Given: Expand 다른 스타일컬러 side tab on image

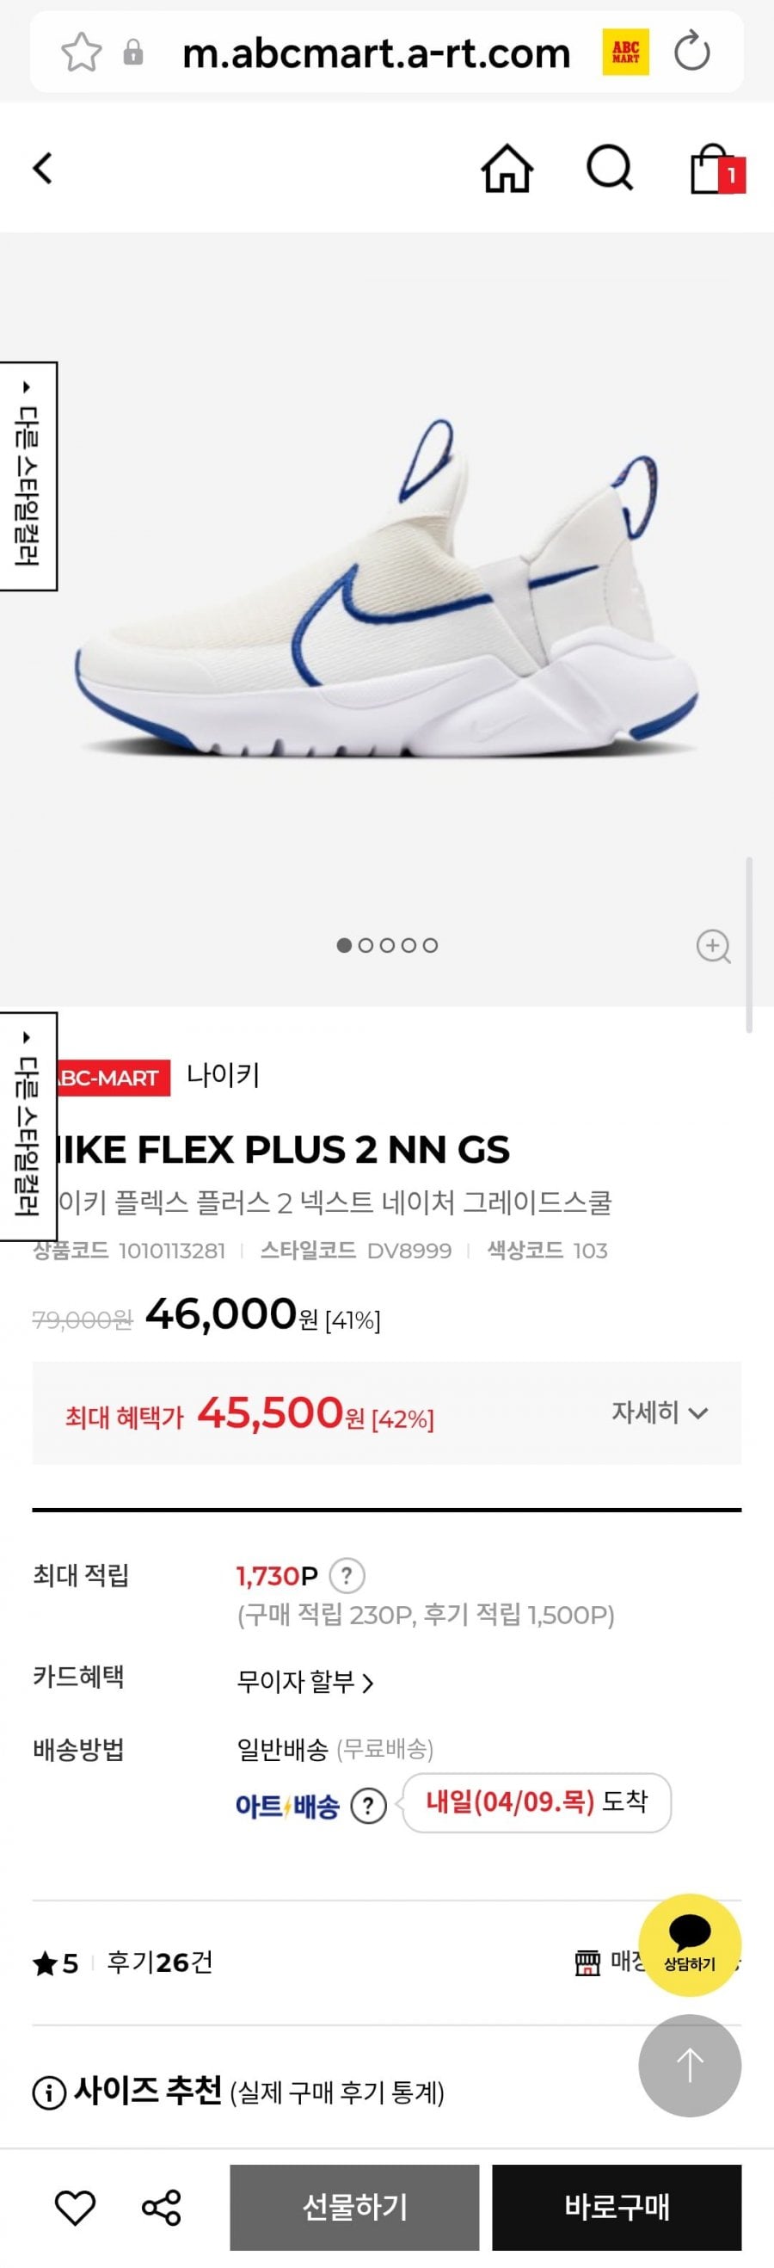Looking at the screenshot, I should [x=28, y=476].
